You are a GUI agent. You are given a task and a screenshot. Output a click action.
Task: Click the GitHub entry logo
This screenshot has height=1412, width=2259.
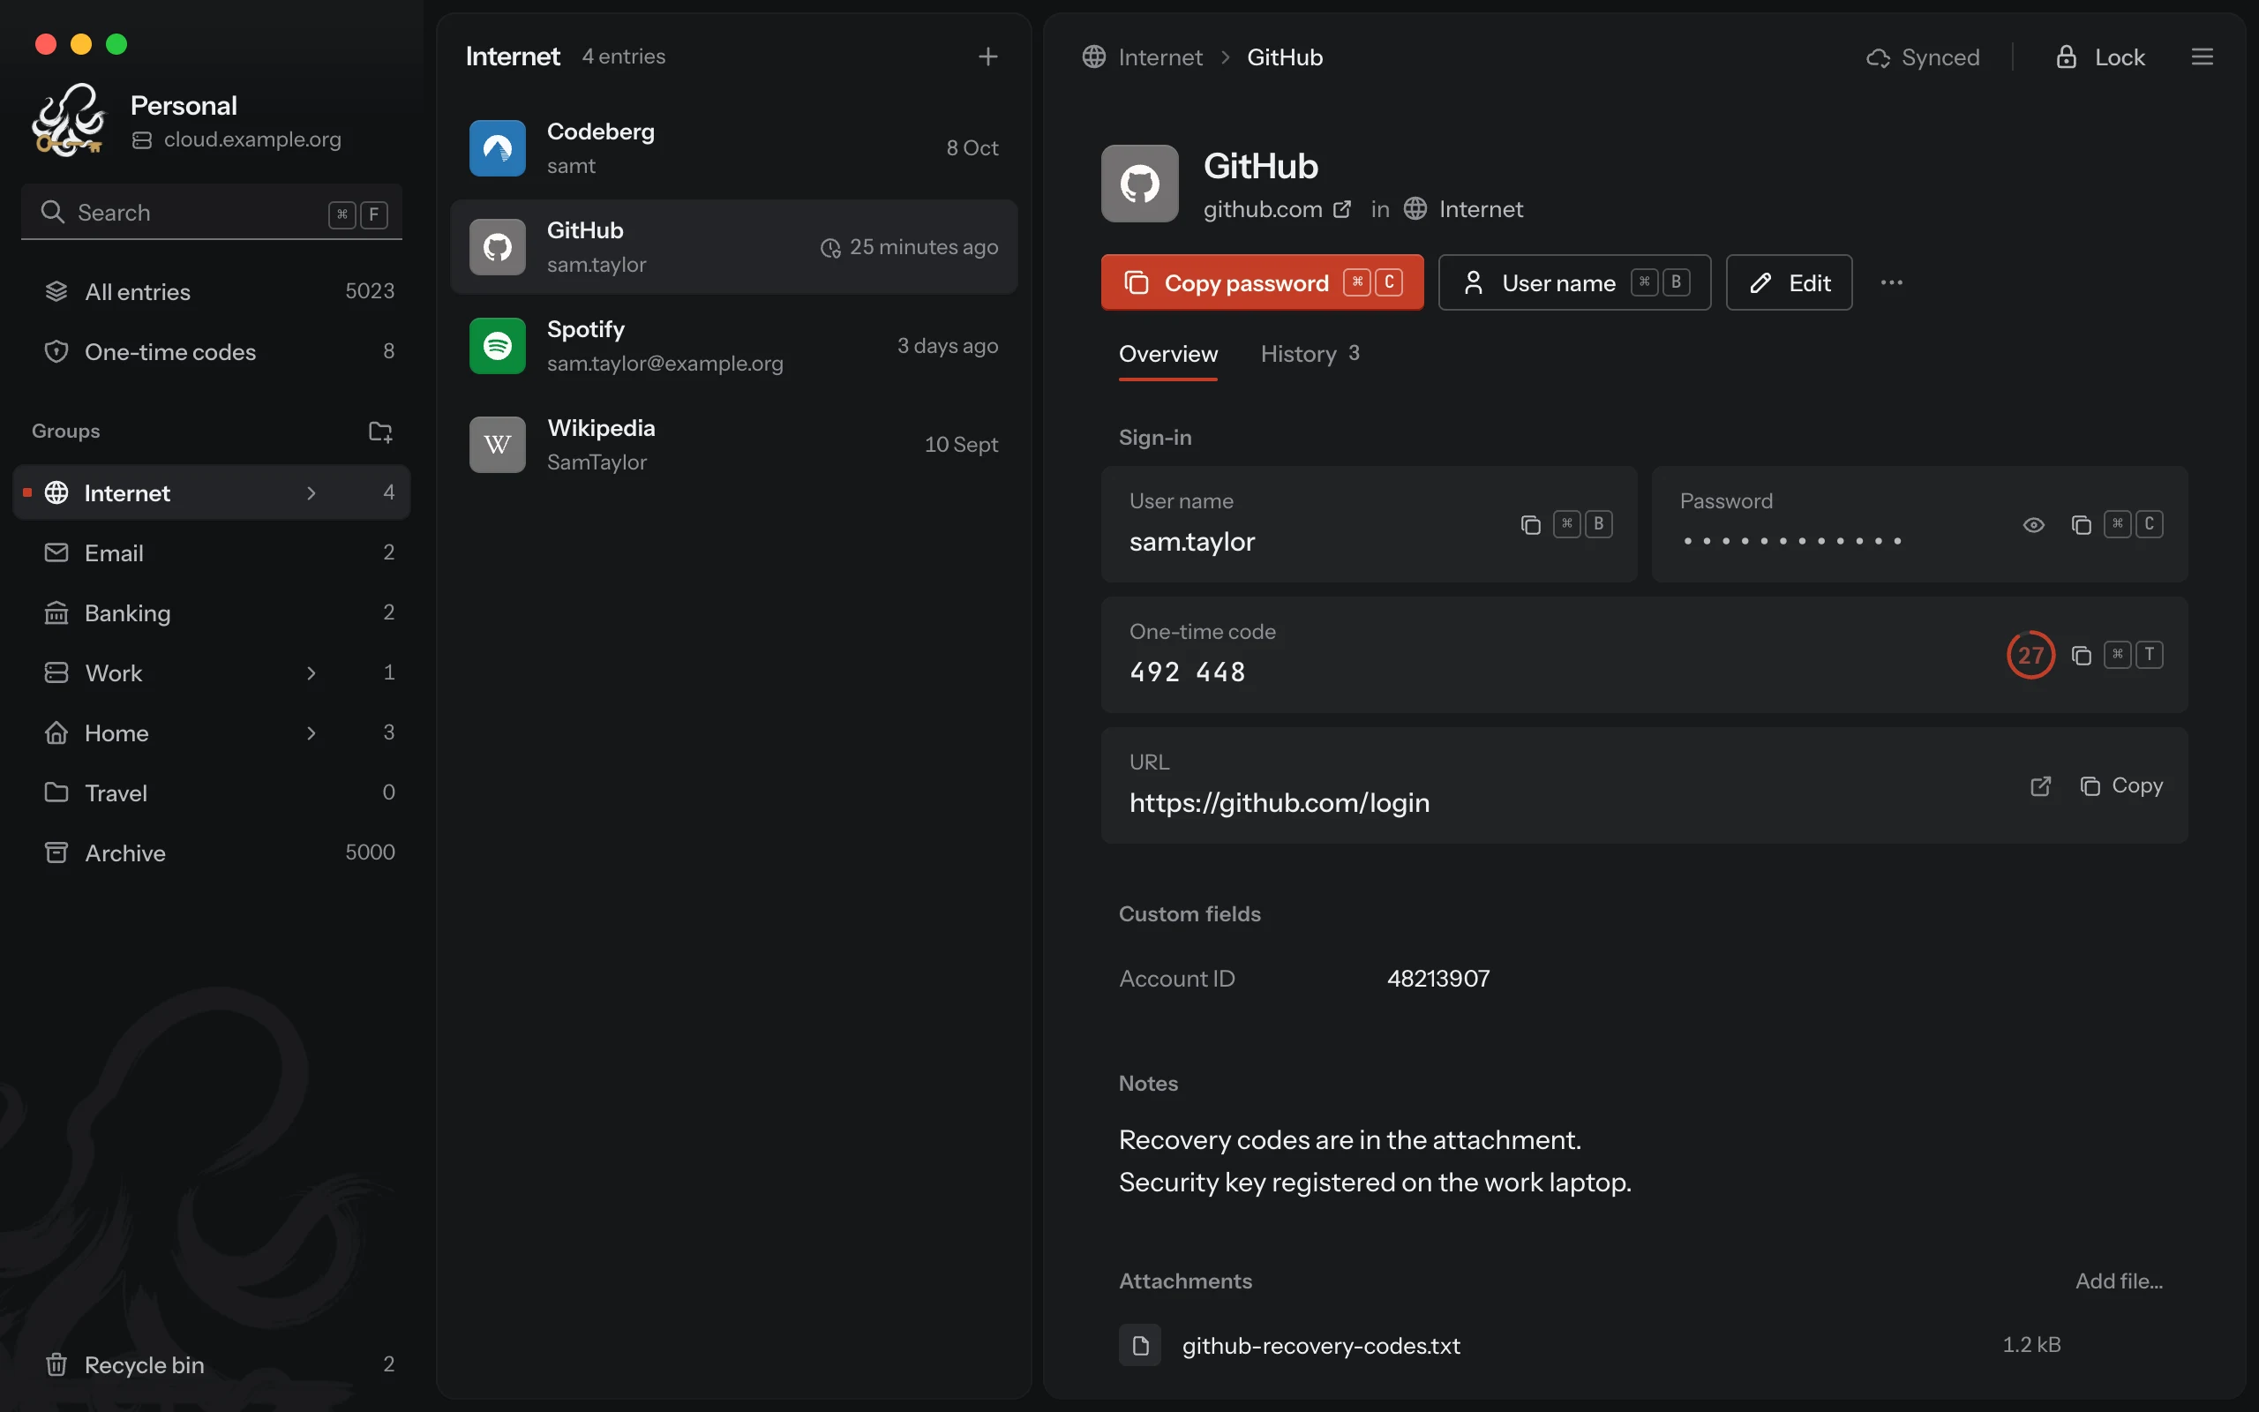1140,183
